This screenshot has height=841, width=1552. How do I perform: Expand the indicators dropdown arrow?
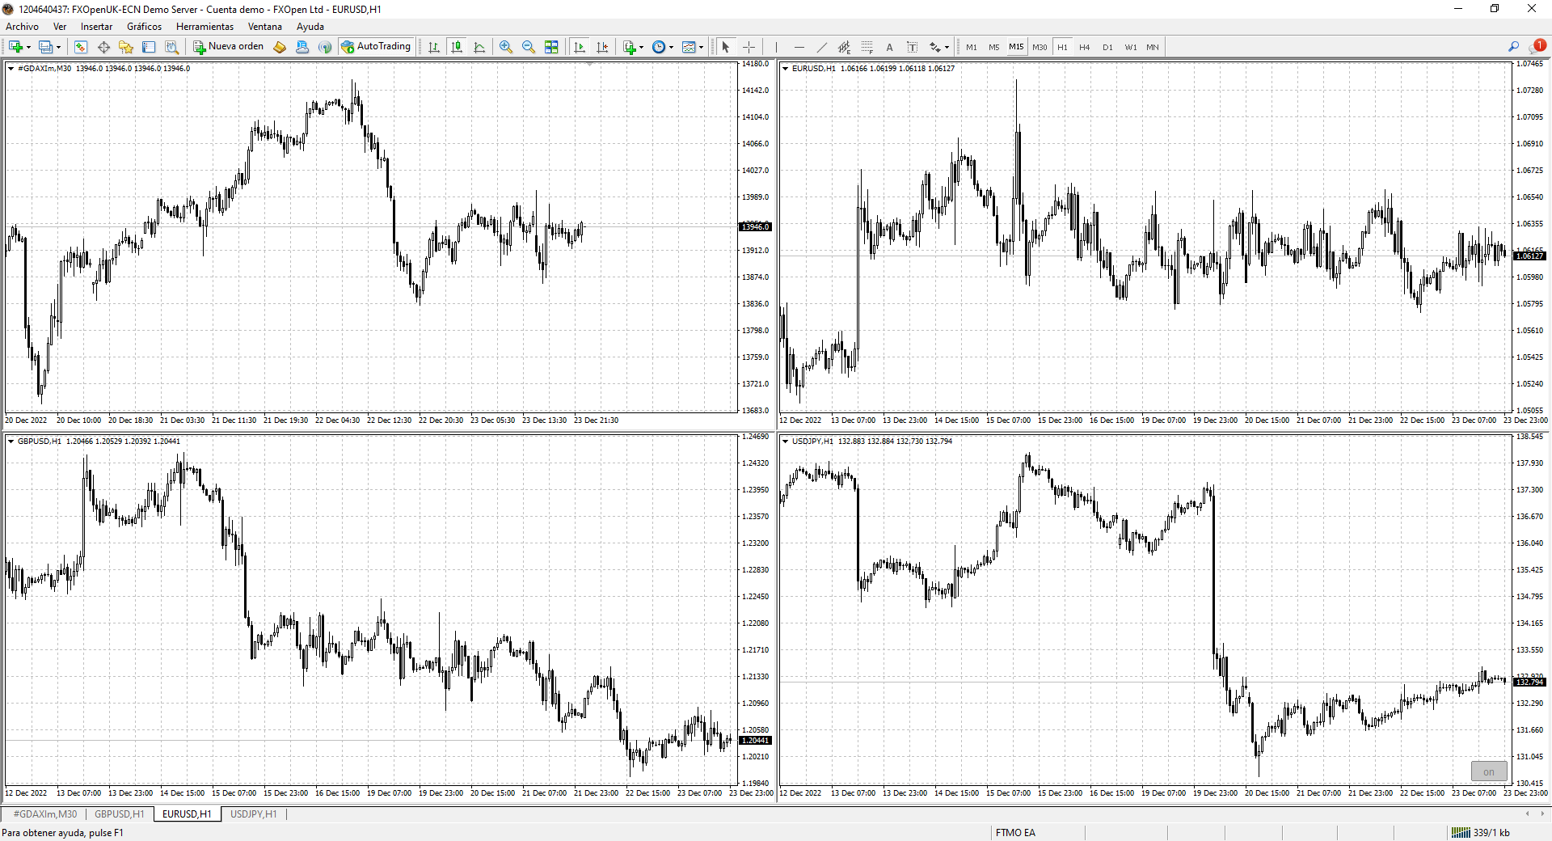point(641,47)
